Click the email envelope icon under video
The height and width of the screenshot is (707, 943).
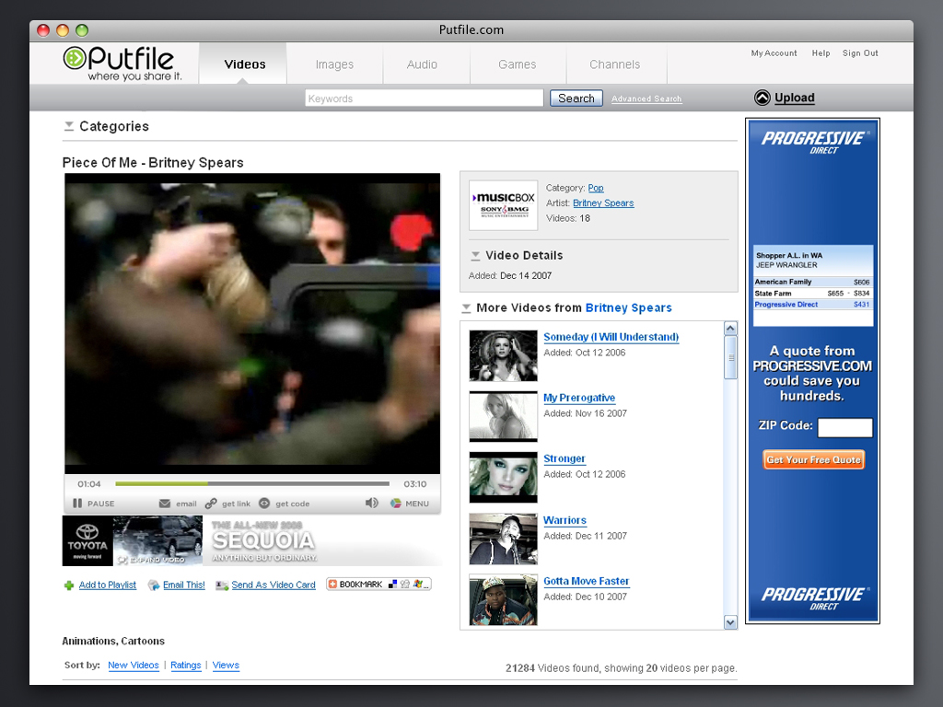coord(165,504)
